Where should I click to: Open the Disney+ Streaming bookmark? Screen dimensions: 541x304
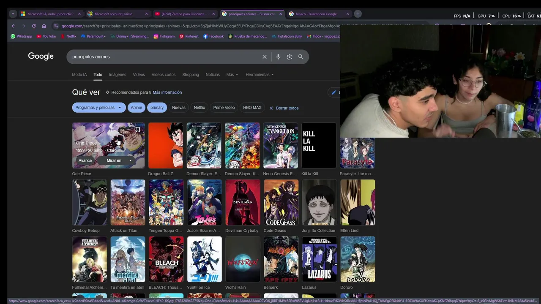(129, 36)
